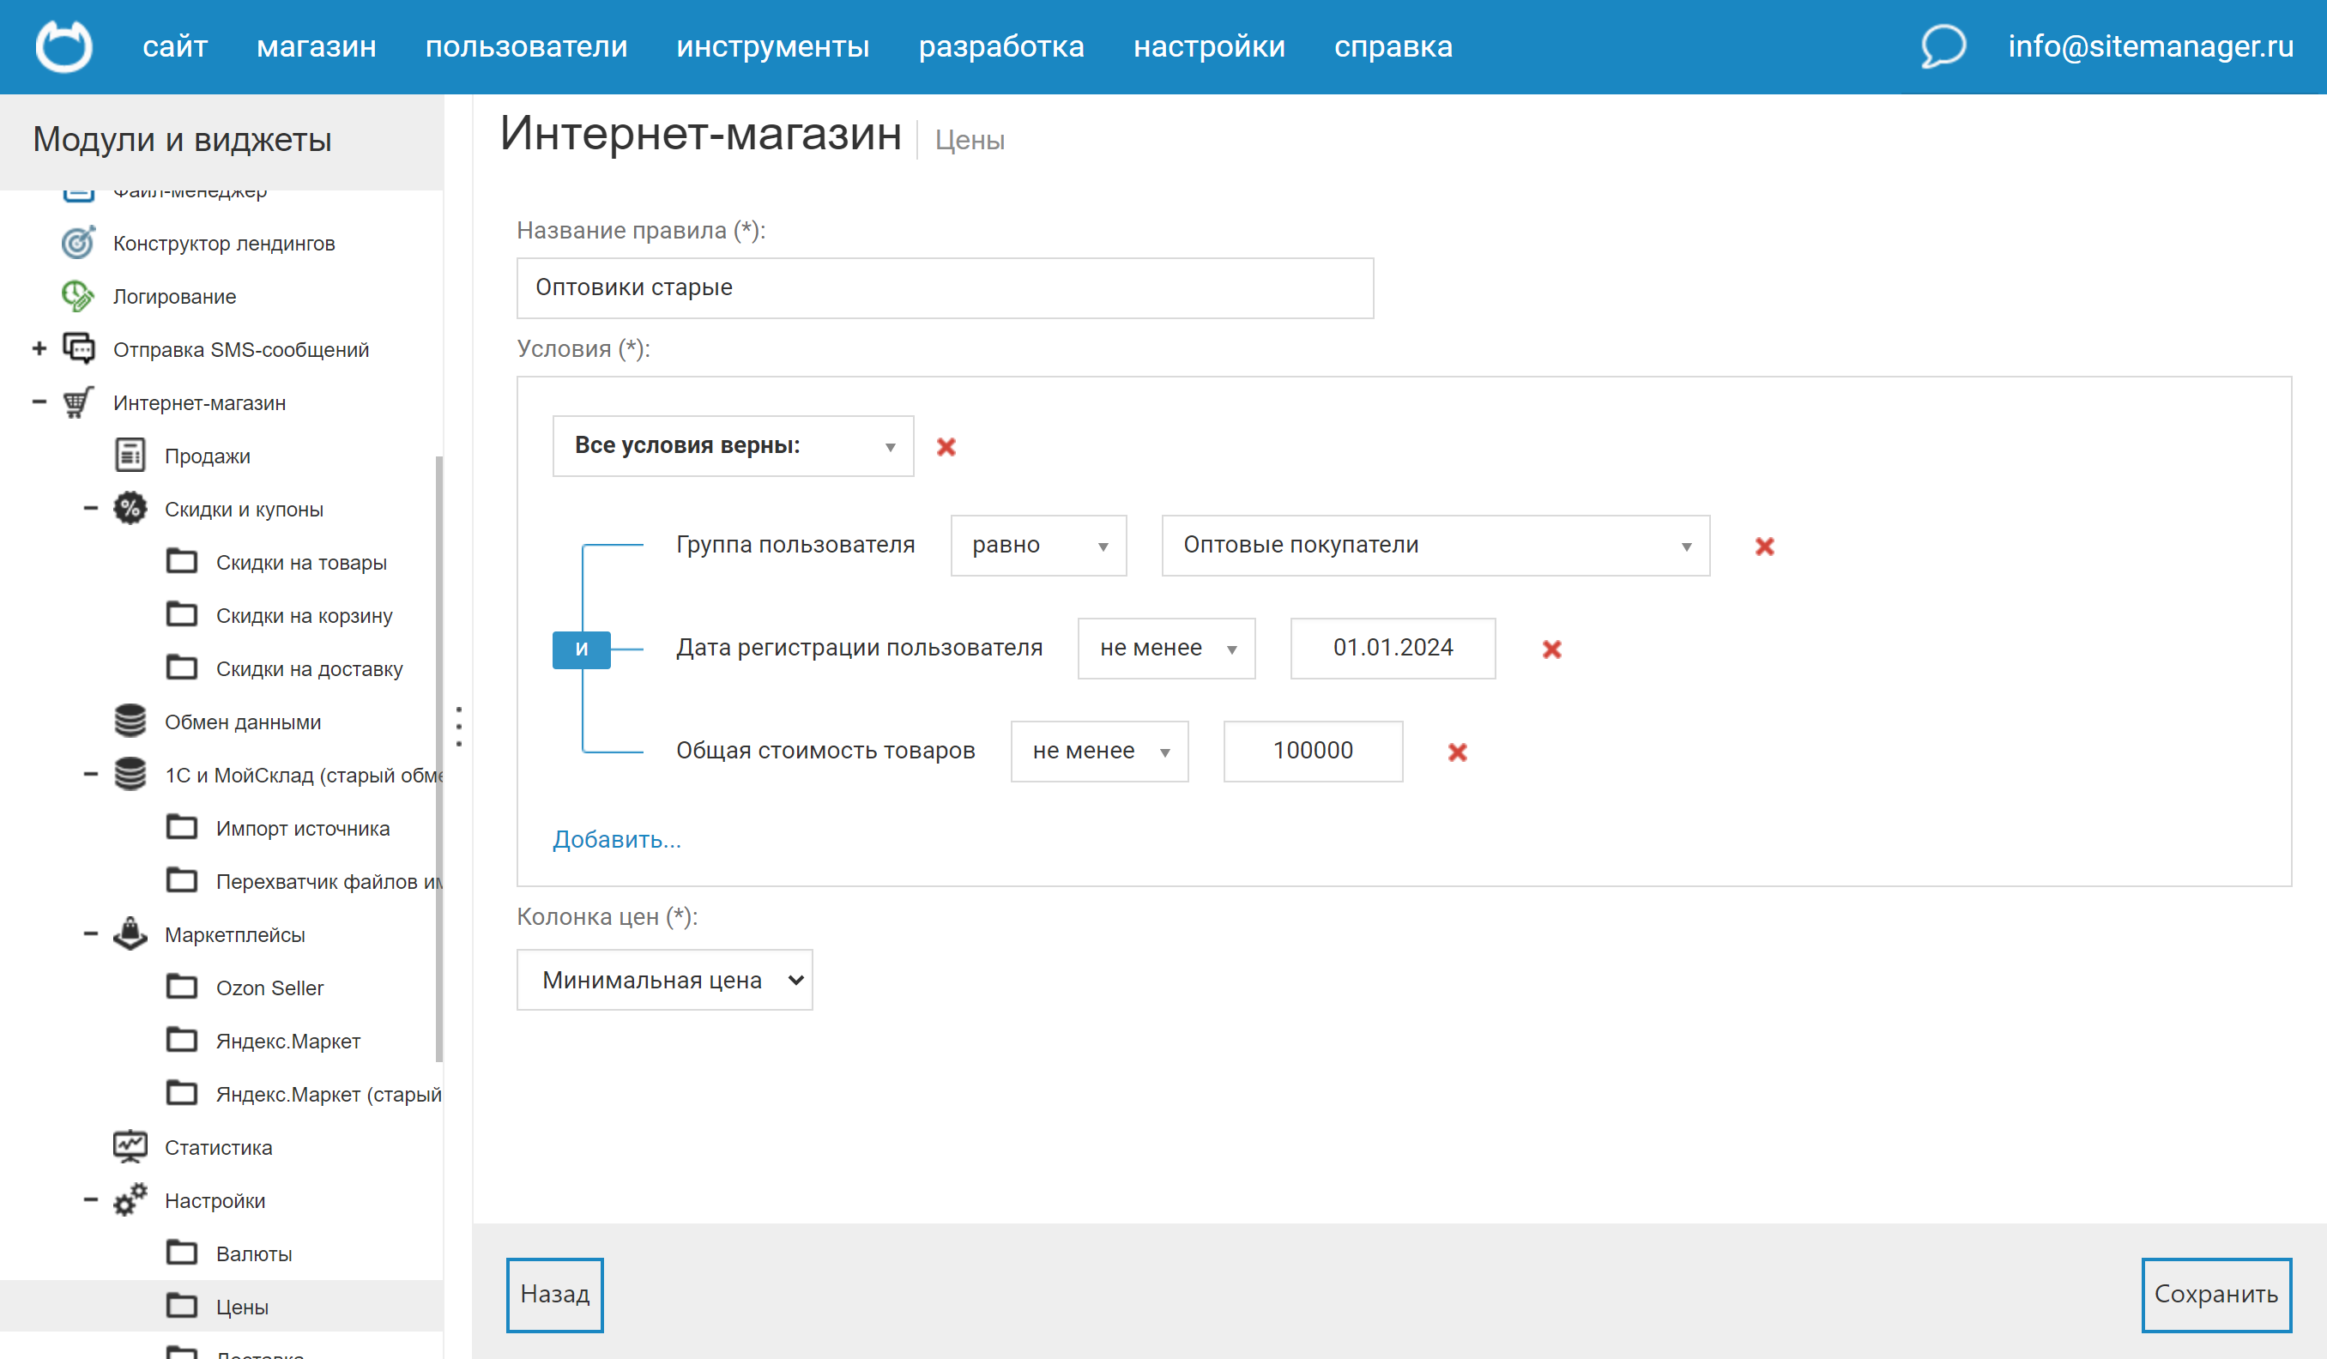This screenshot has width=2327, height=1359.
Task: Open the разработка menu
Action: click(x=1002, y=45)
